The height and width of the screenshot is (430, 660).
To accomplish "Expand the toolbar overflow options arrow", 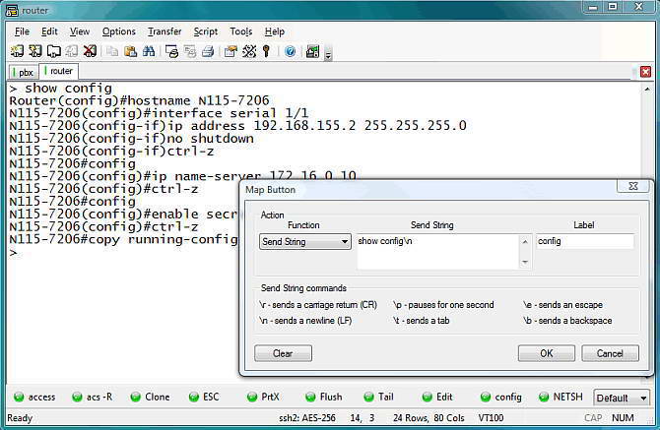I will pos(328,54).
